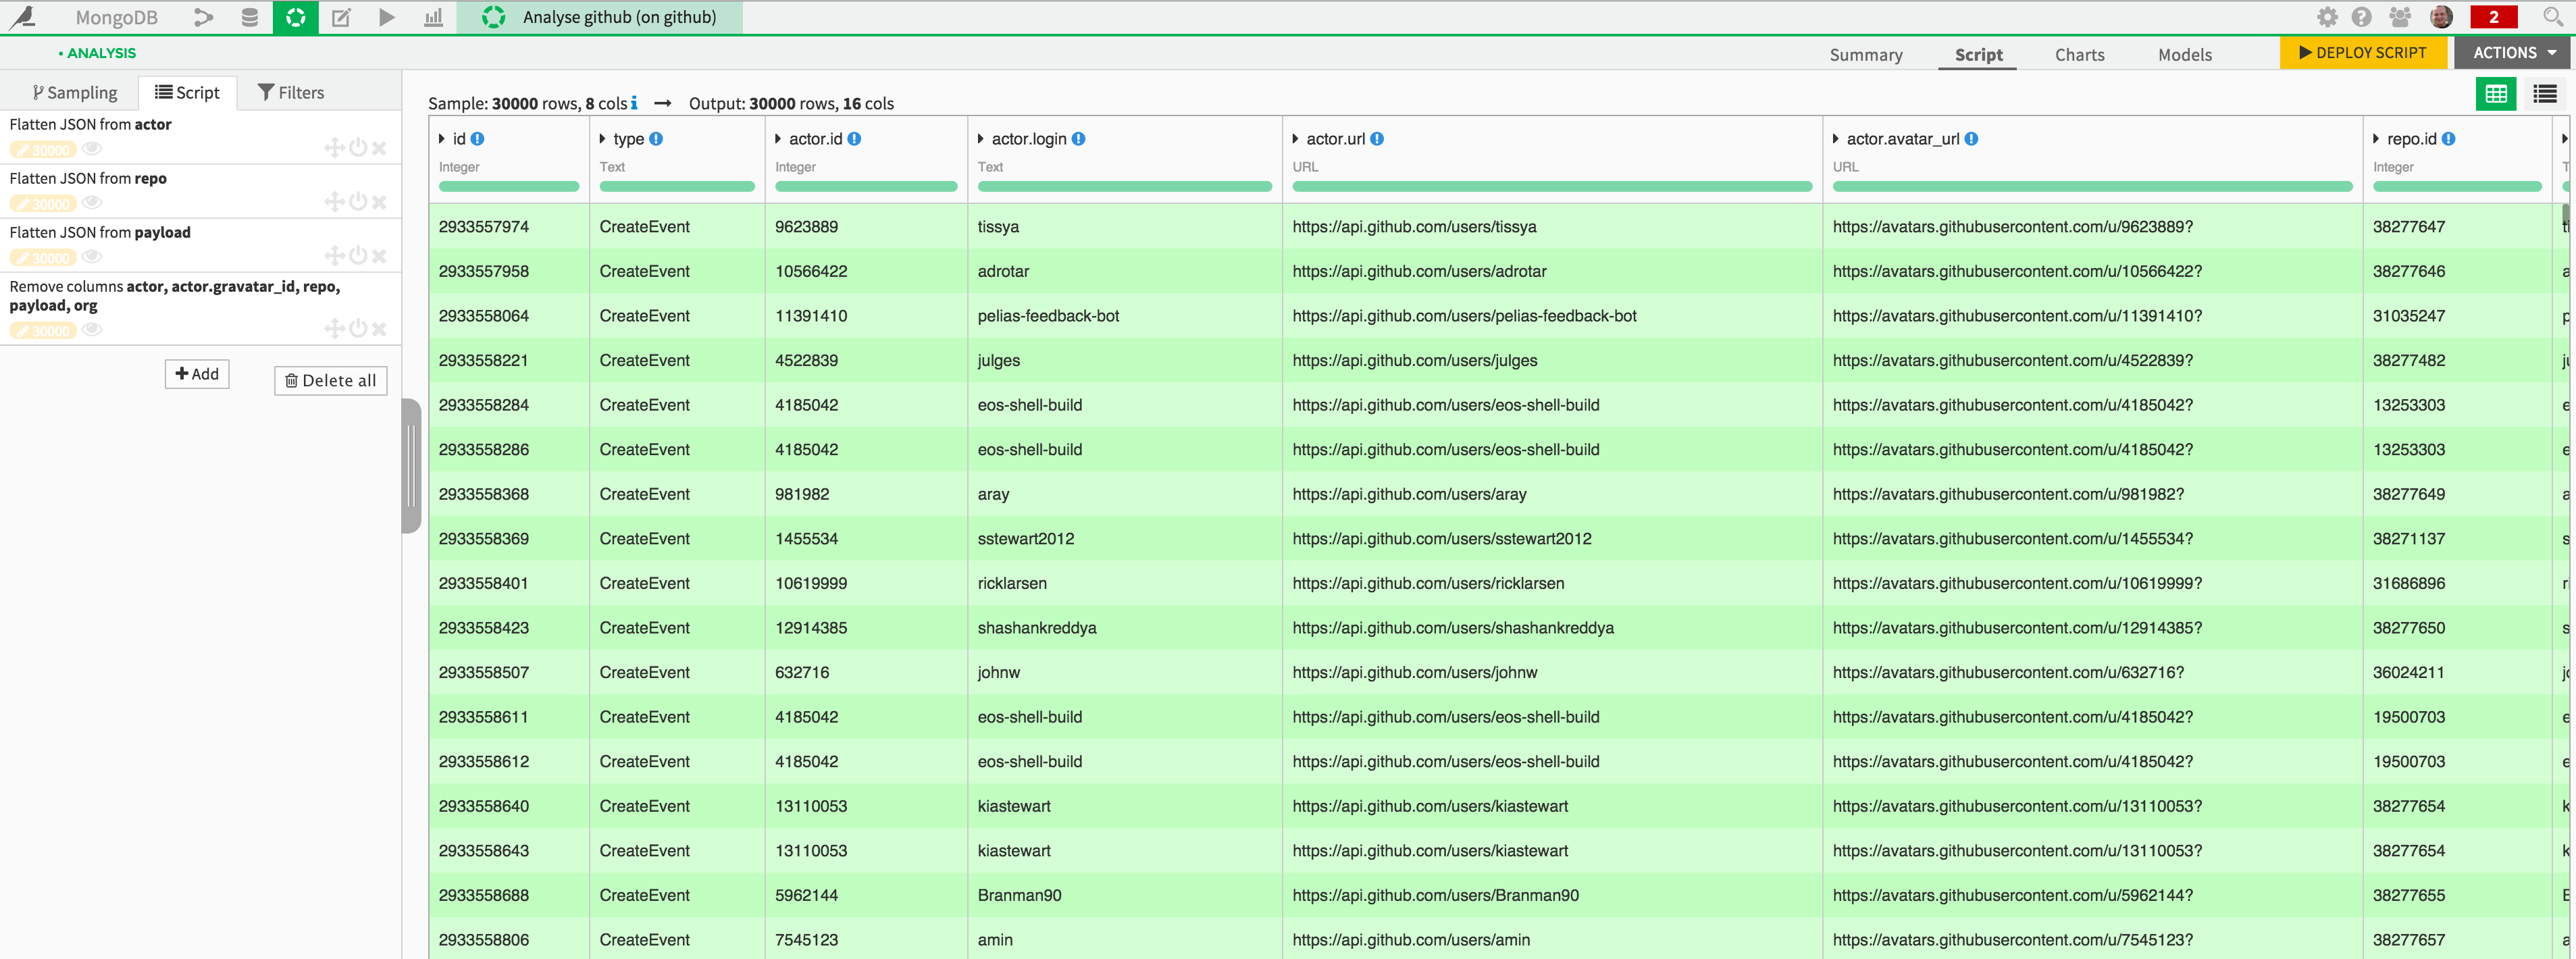Click the Delete all steps button
The image size is (2576, 959).
pyautogui.click(x=331, y=381)
